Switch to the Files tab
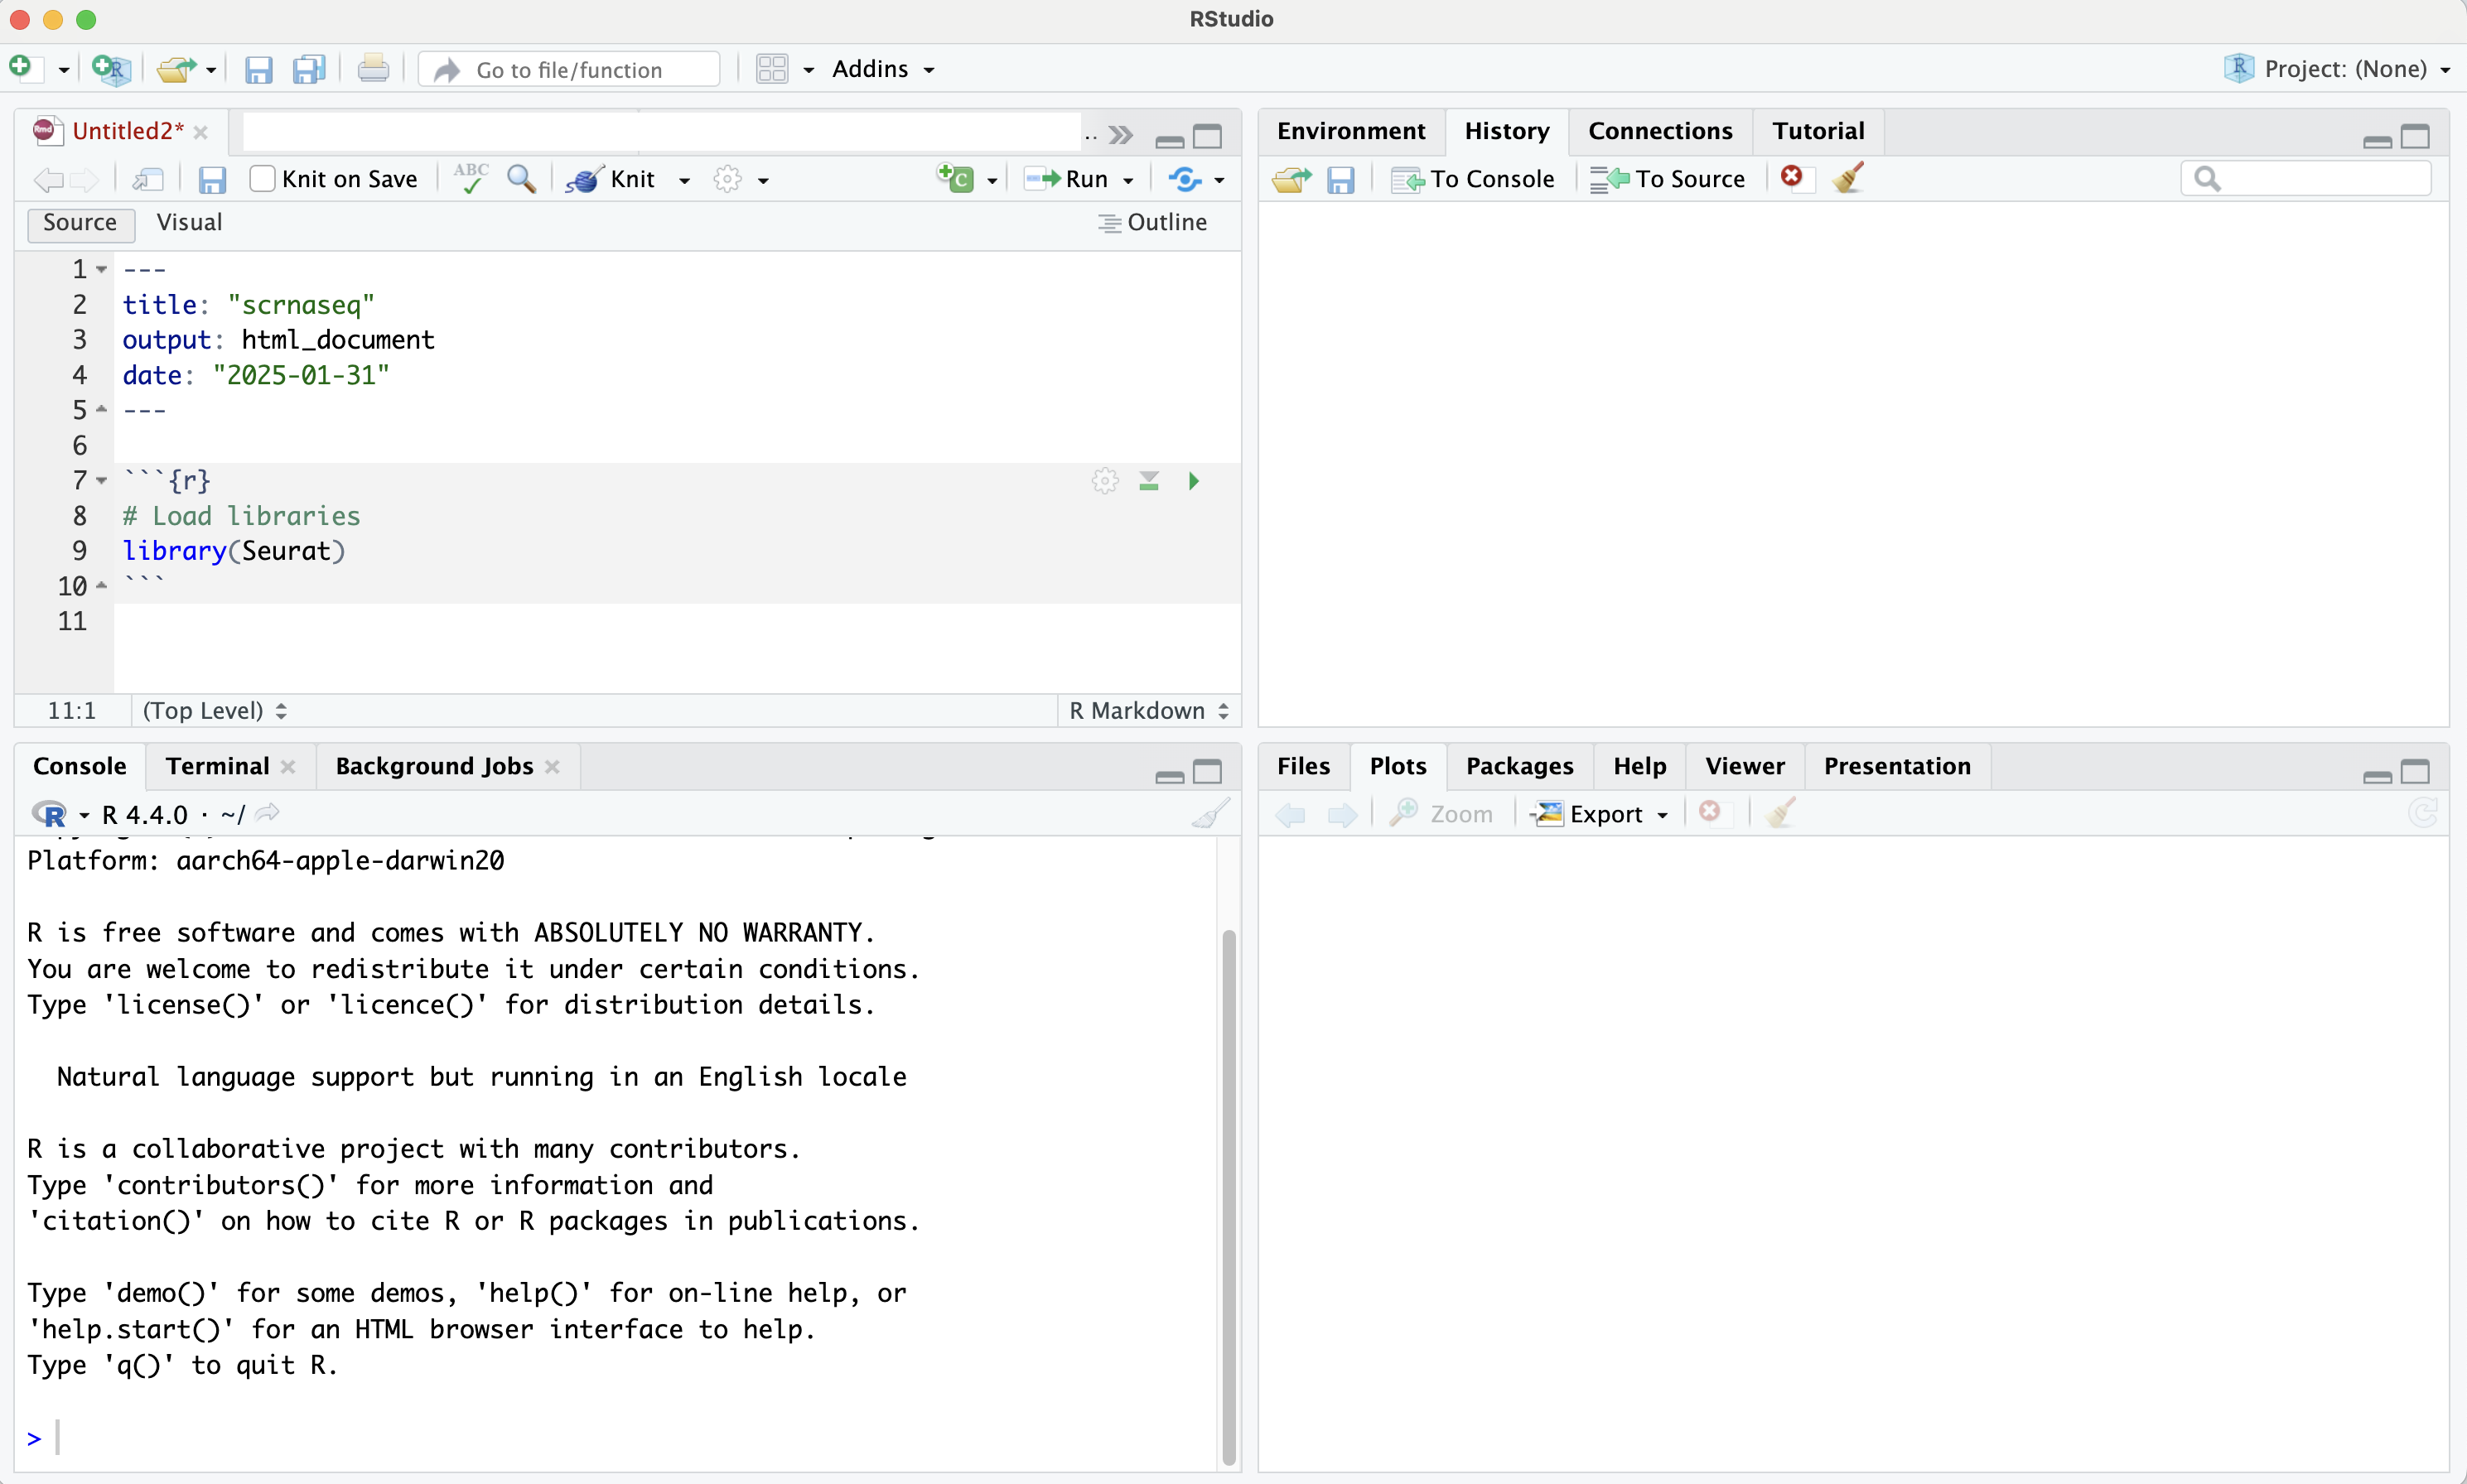This screenshot has width=2467, height=1484. [x=1304, y=766]
